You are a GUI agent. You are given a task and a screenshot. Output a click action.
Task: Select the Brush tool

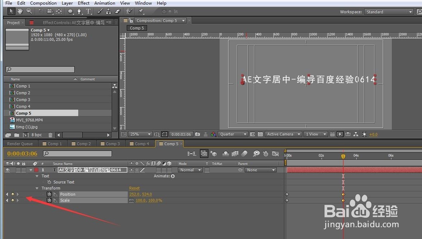point(100,11)
